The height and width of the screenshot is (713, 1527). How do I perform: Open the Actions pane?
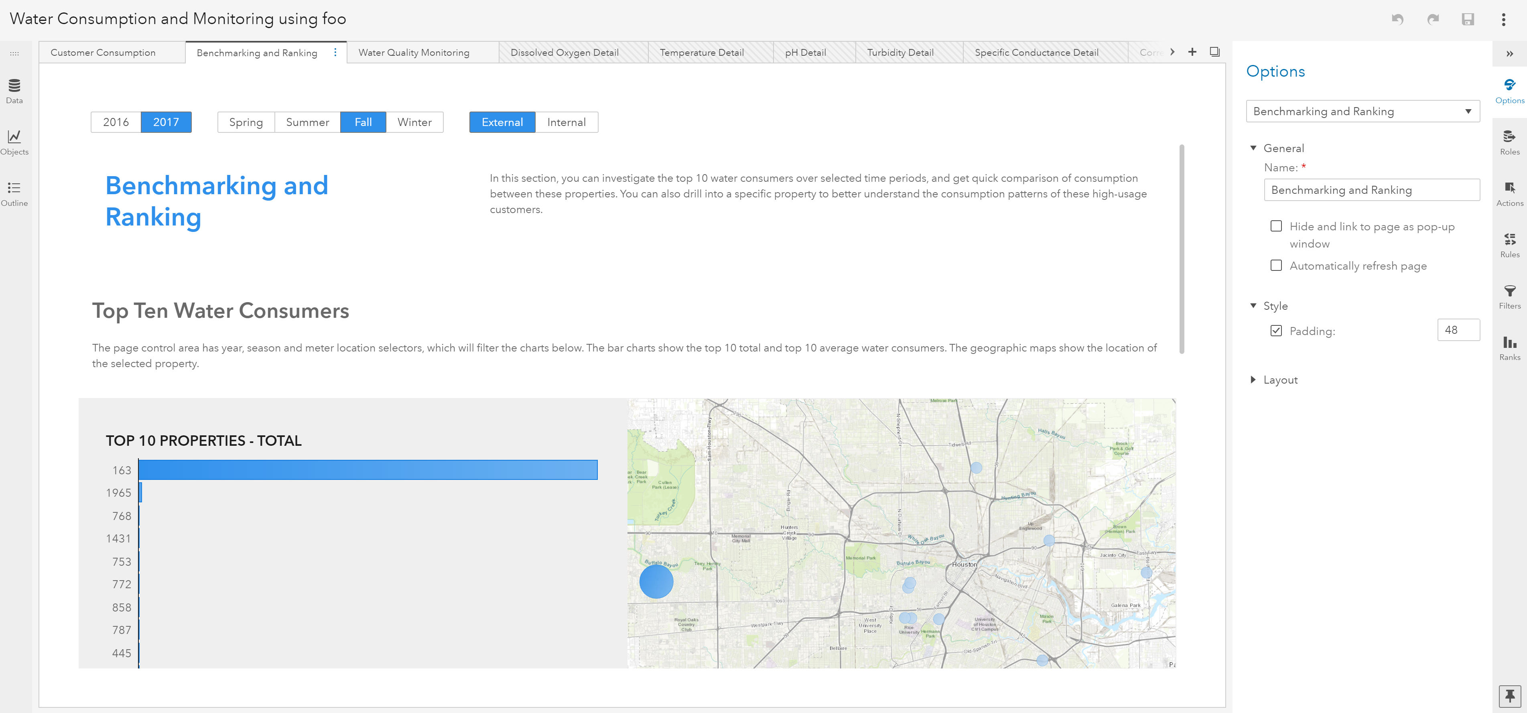click(x=1509, y=194)
